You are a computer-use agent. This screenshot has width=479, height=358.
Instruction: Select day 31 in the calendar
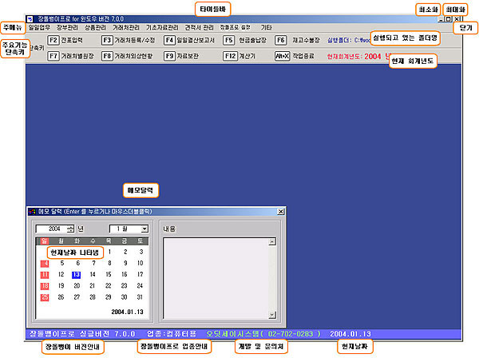pyautogui.click(x=140, y=297)
